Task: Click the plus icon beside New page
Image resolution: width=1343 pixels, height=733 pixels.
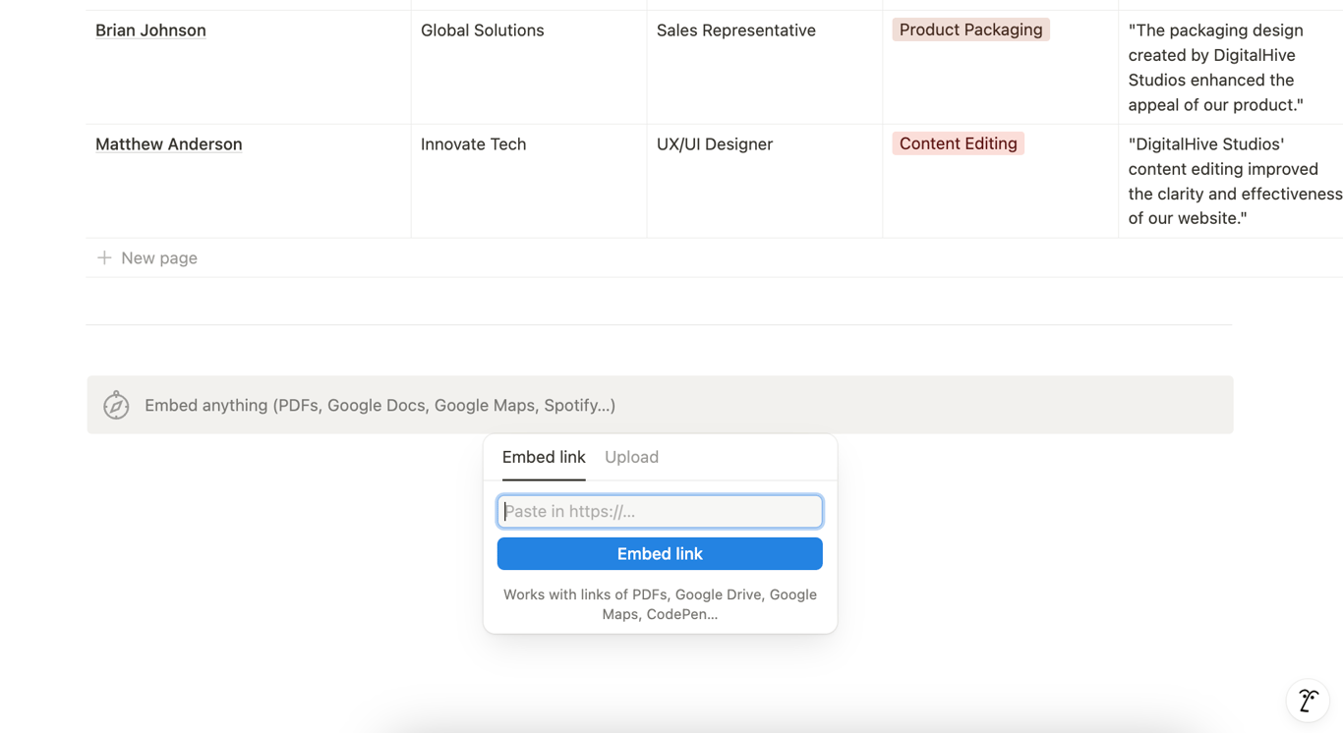Action: coord(104,257)
